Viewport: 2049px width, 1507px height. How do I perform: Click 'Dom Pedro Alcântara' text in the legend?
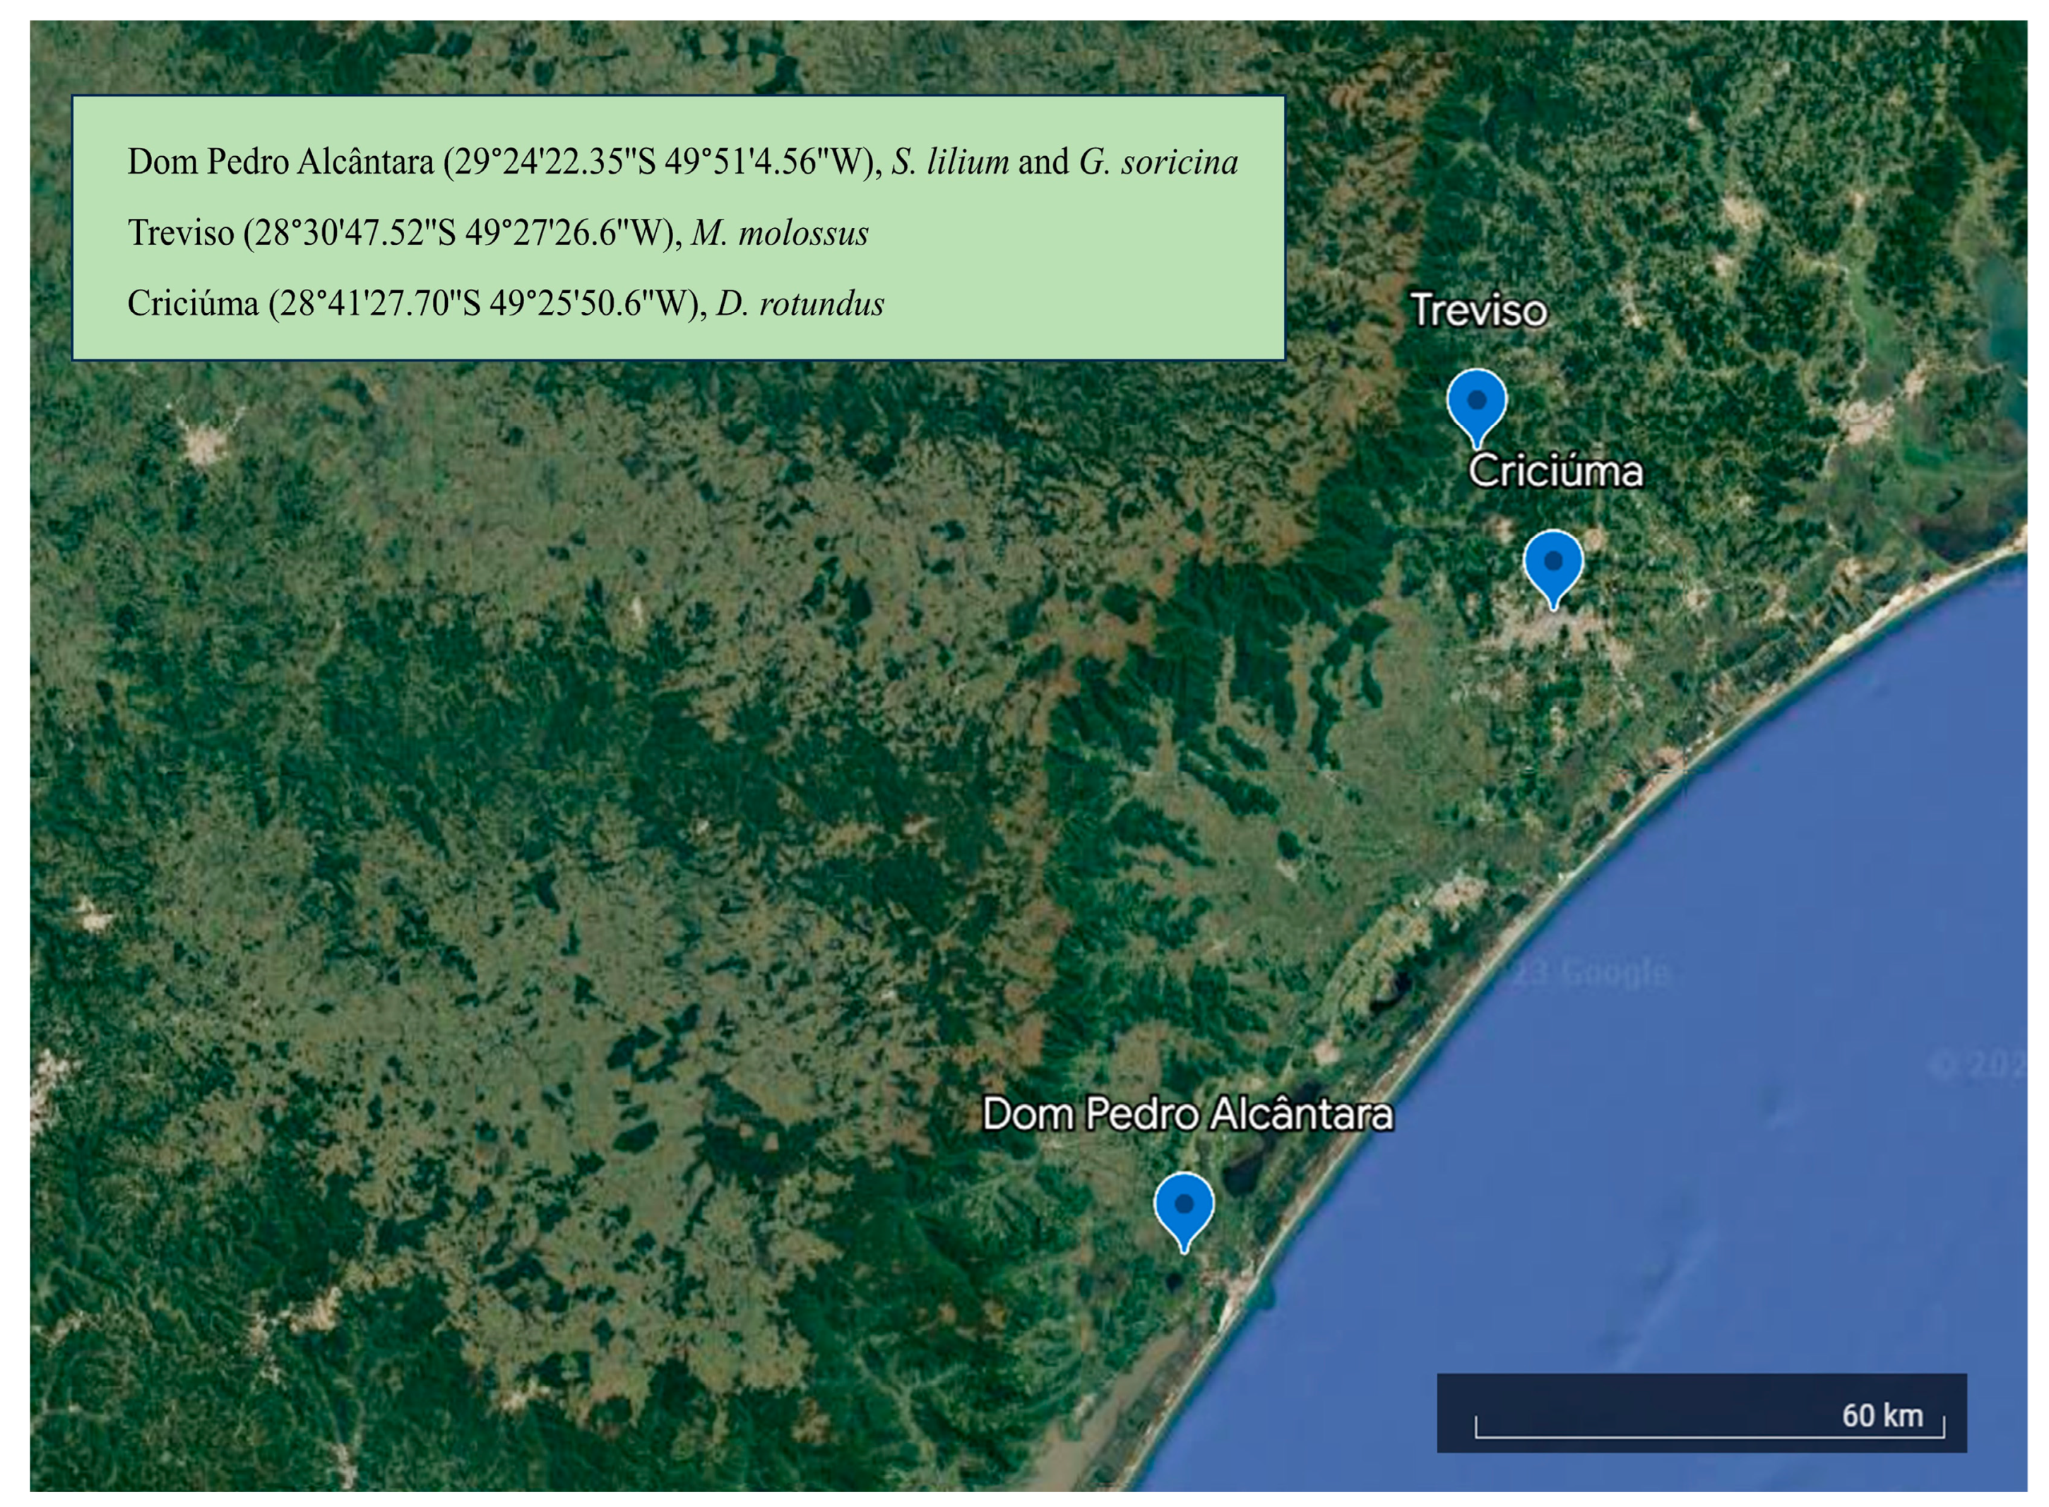[x=280, y=162]
